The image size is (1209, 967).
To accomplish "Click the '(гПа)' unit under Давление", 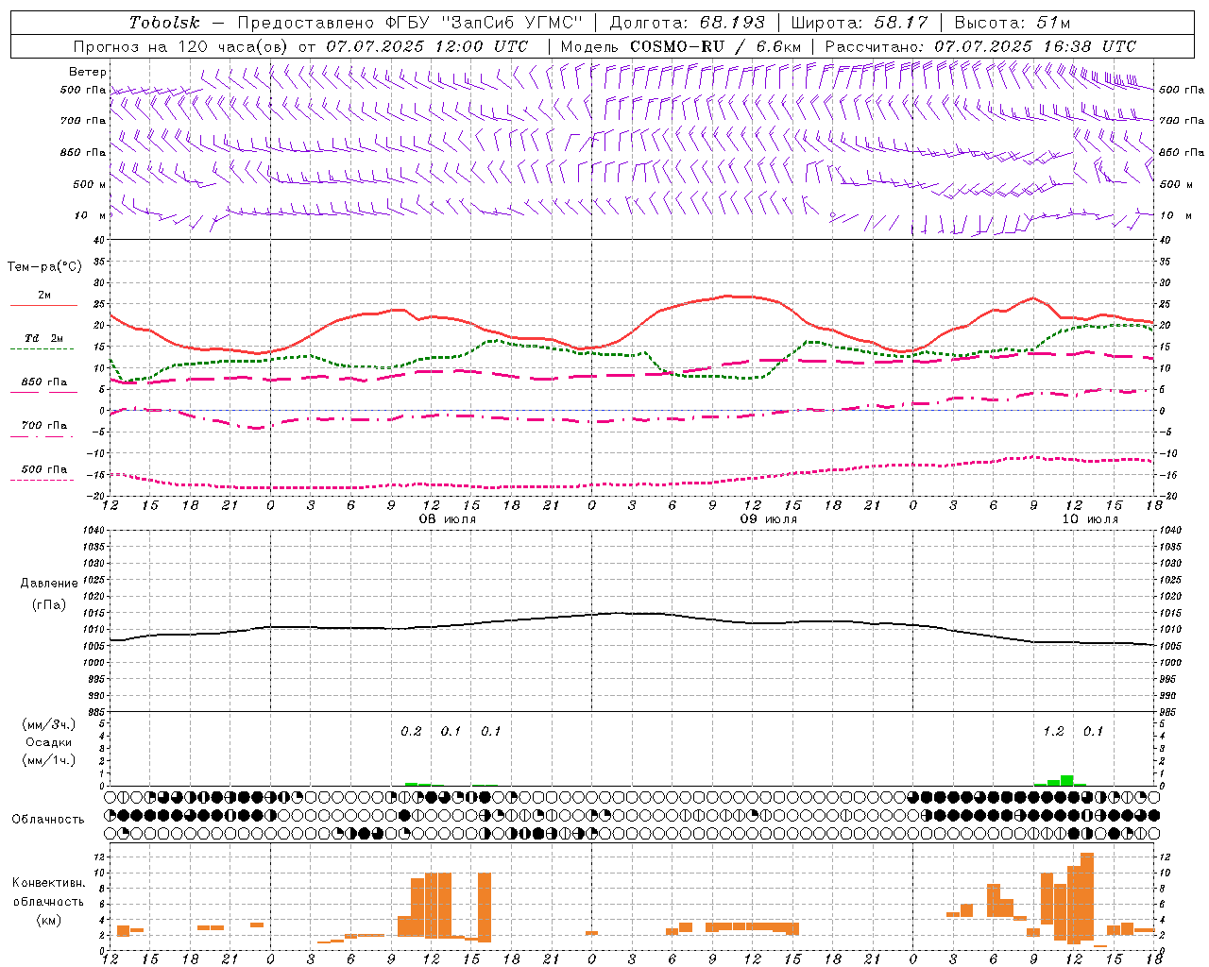I will click(49, 605).
